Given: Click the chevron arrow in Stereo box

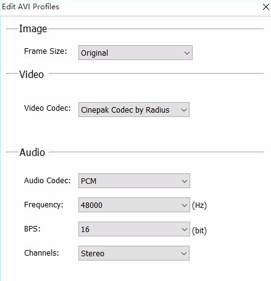Looking at the screenshot, I should tap(184, 254).
